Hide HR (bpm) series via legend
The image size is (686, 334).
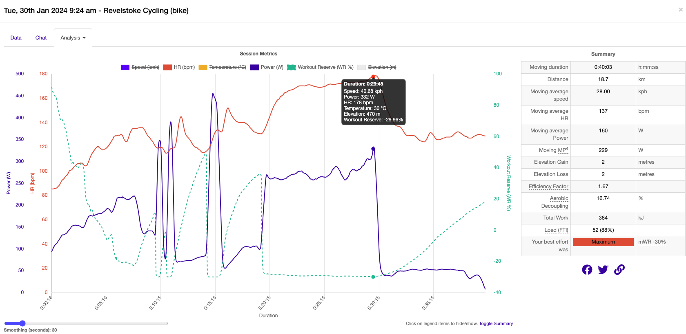(179, 67)
